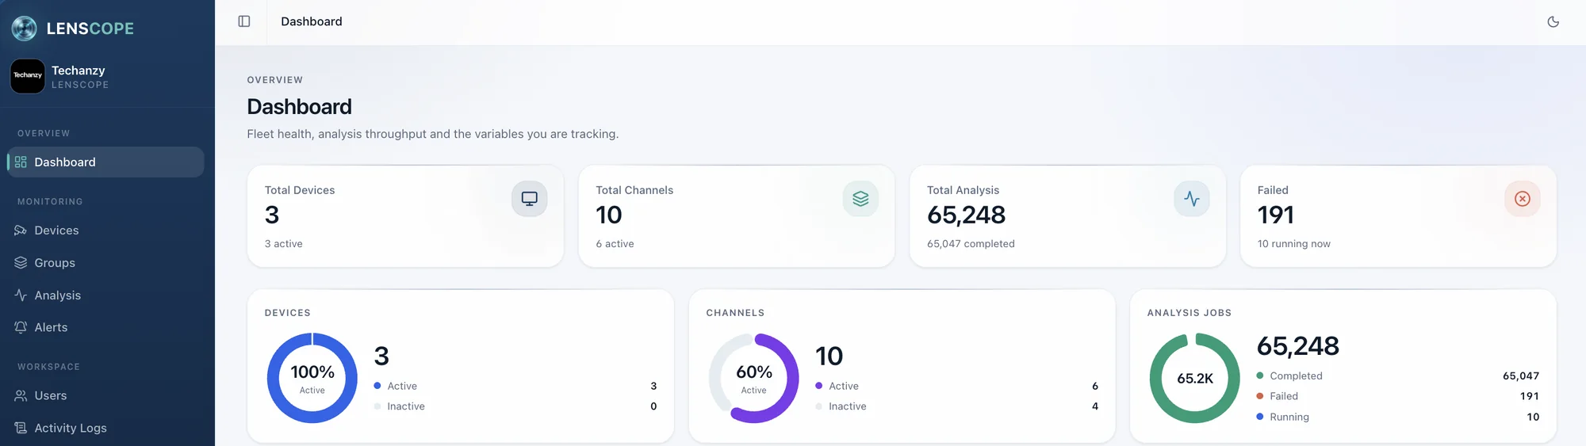Click the Techanzy workspace name

coord(79,71)
